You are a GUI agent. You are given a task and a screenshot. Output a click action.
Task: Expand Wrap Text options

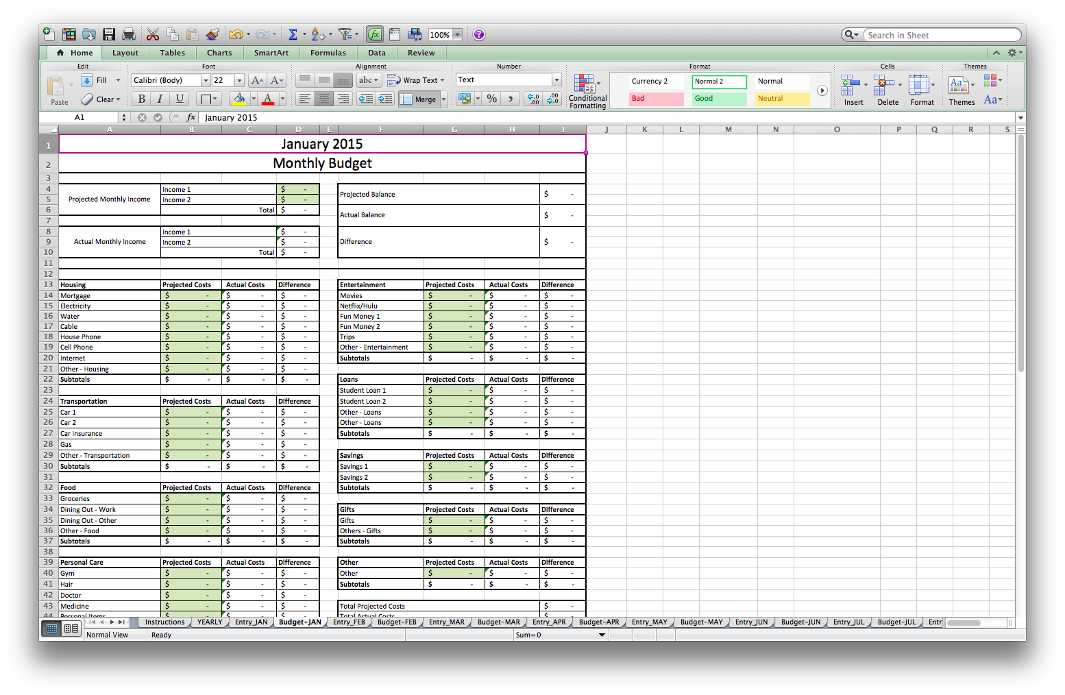click(x=442, y=80)
